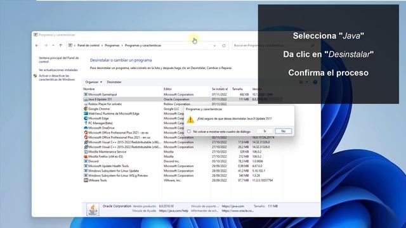
Task: Select Java 8 Update 351 entry
Action: click(100, 99)
